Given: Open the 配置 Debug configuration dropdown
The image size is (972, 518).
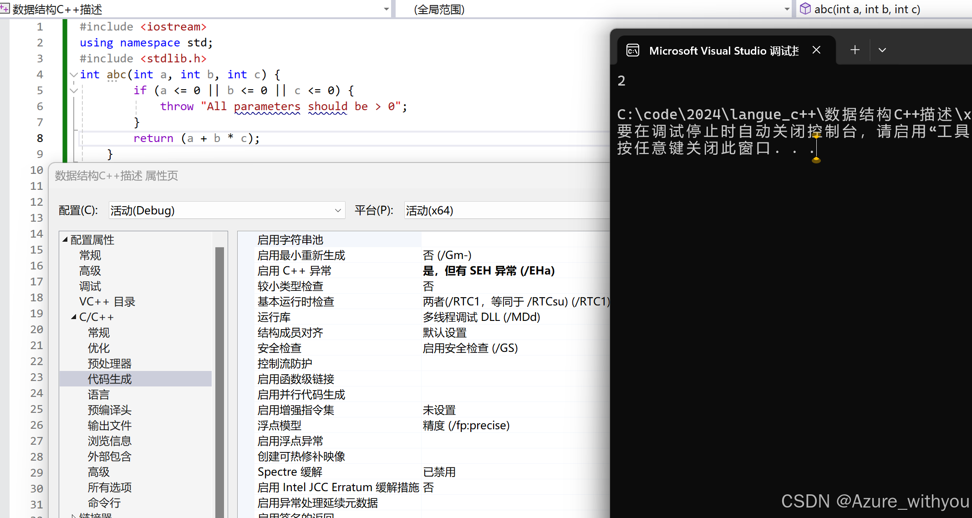Looking at the screenshot, I should coord(338,210).
